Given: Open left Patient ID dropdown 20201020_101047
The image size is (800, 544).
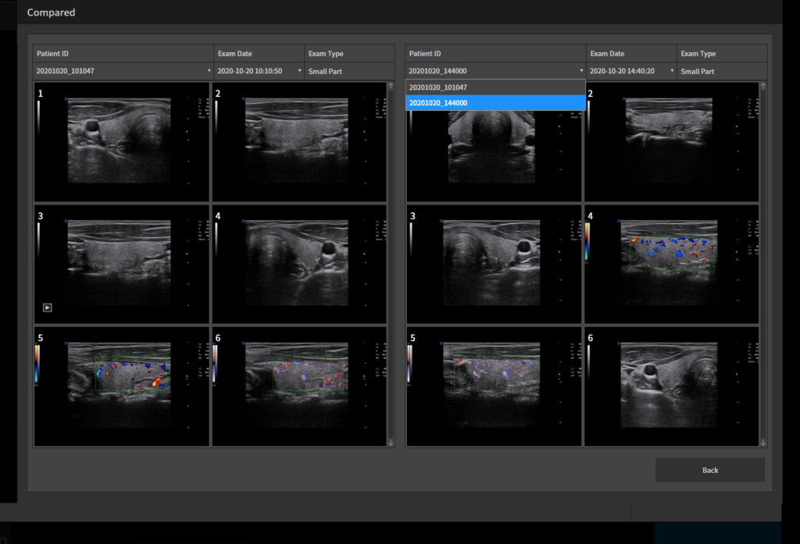Looking at the screenshot, I should [123, 71].
